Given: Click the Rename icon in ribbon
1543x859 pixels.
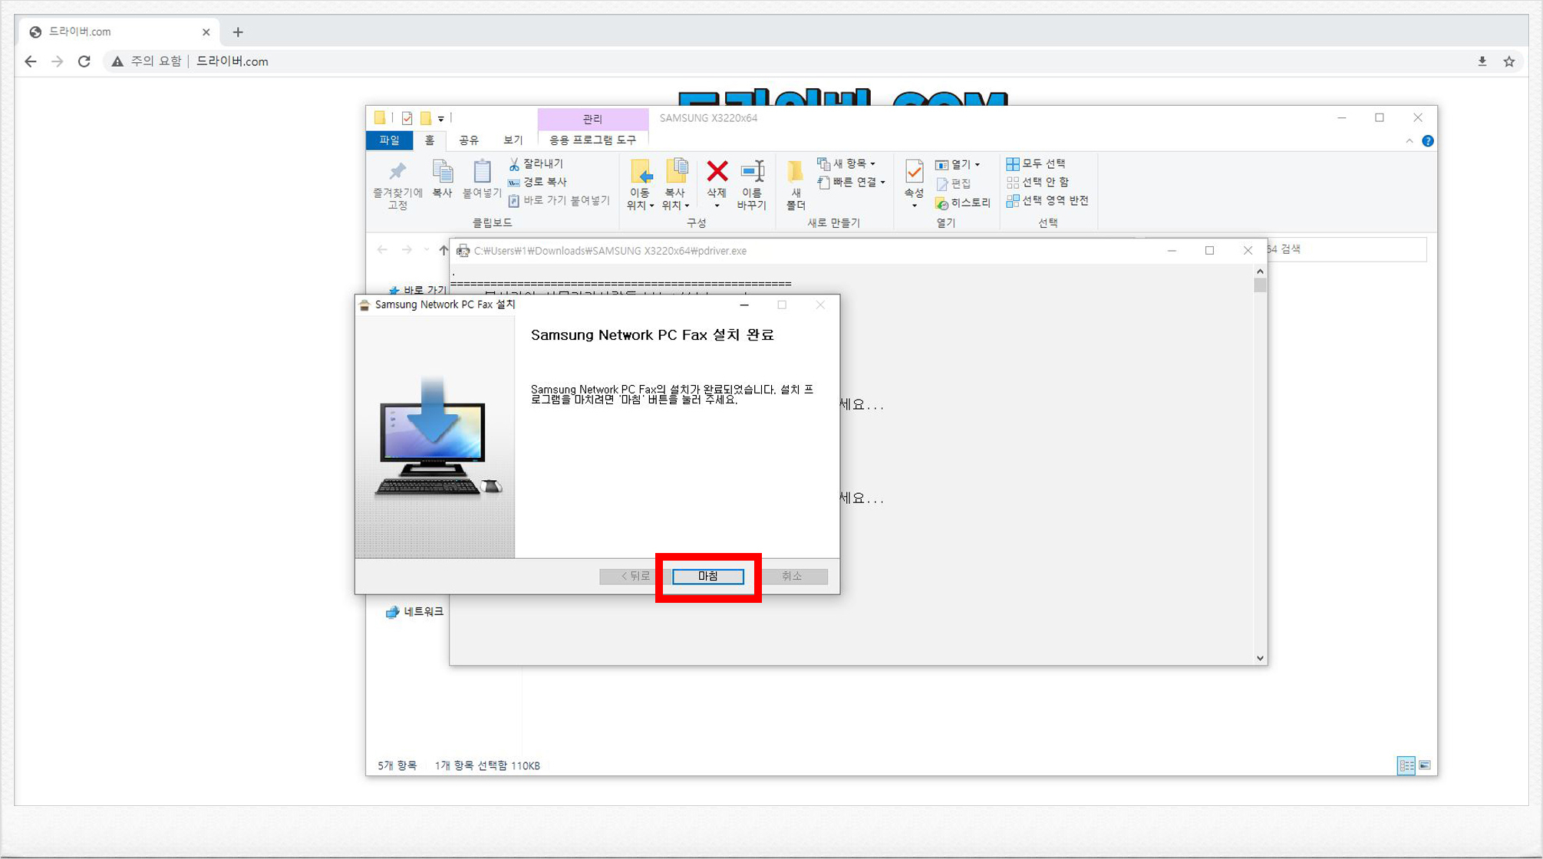Looking at the screenshot, I should (752, 171).
